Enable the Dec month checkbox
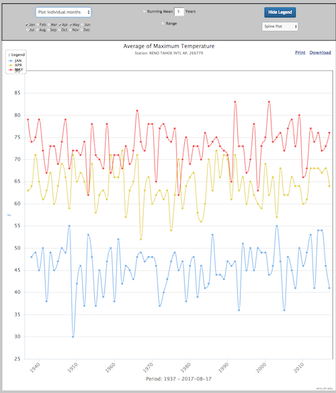336x393 pixels. coord(82,30)
